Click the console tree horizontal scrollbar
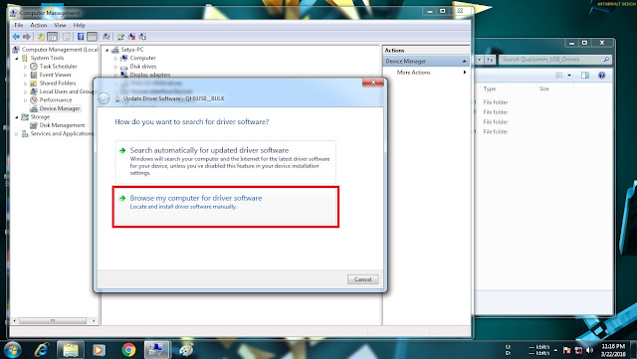637x359 pixels. pos(54,320)
